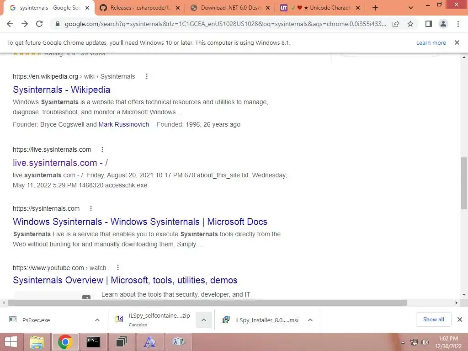Click the canceled ILSpy_selfcontained zip download
468x351 pixels.
155,320
